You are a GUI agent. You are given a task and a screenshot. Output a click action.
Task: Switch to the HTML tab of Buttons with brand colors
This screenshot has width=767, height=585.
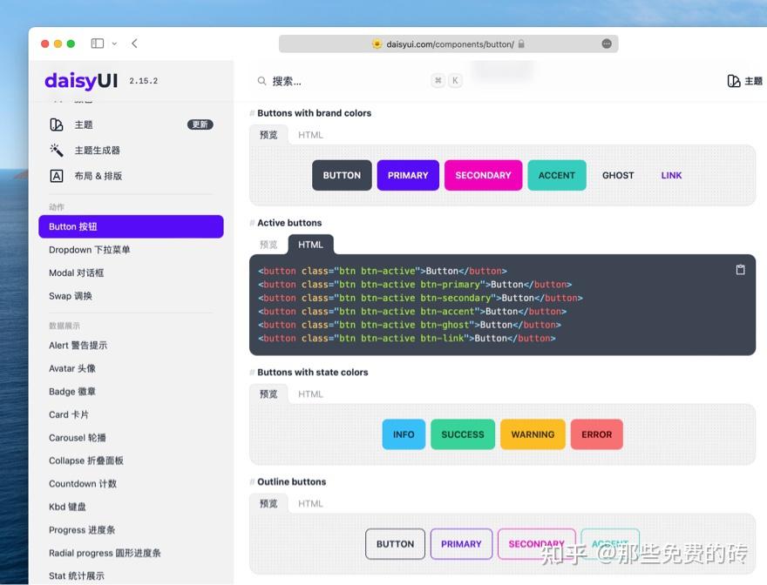click(310, 135)
